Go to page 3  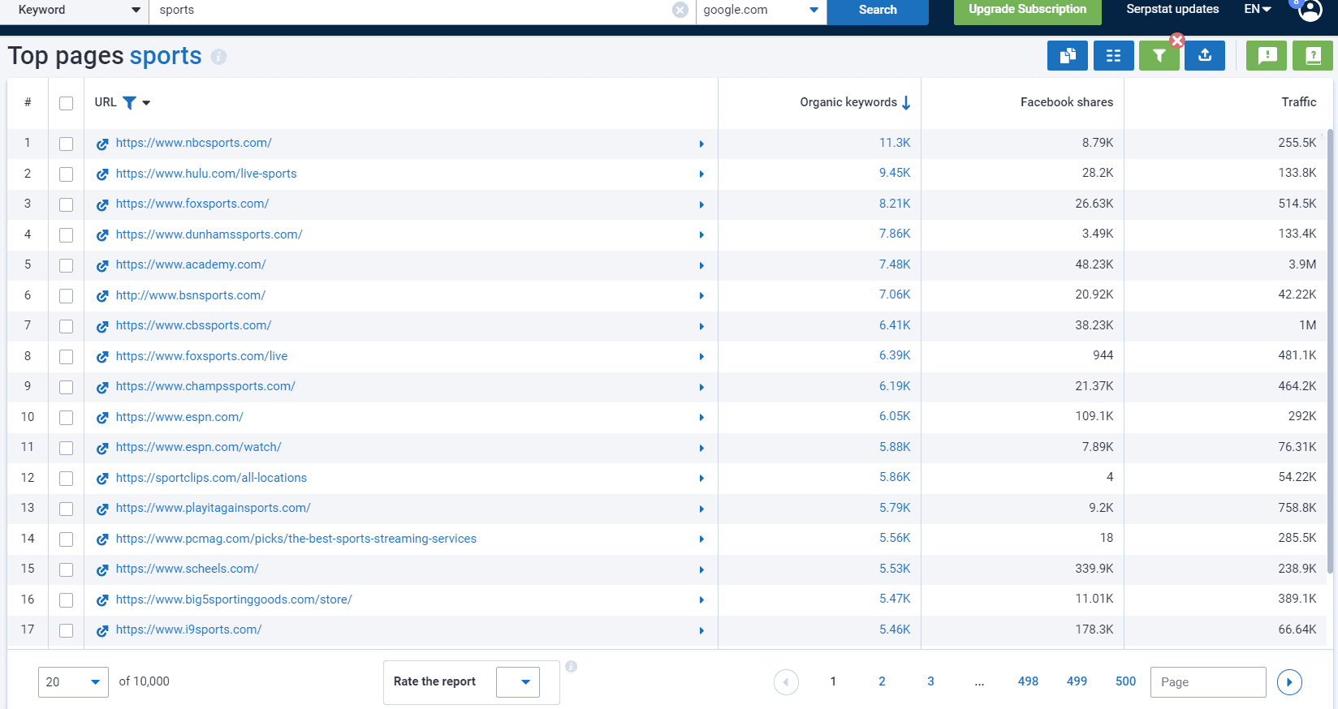pyautogui.click(x=930, y=681)
